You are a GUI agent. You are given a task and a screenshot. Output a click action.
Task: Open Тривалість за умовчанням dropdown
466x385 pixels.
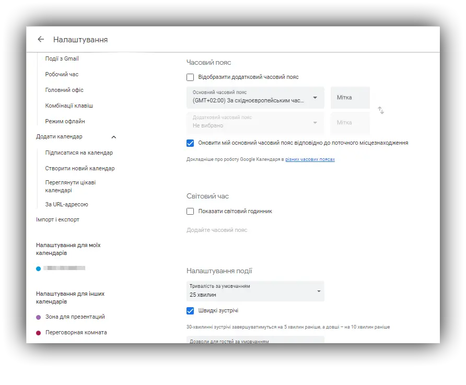[255, 291]
